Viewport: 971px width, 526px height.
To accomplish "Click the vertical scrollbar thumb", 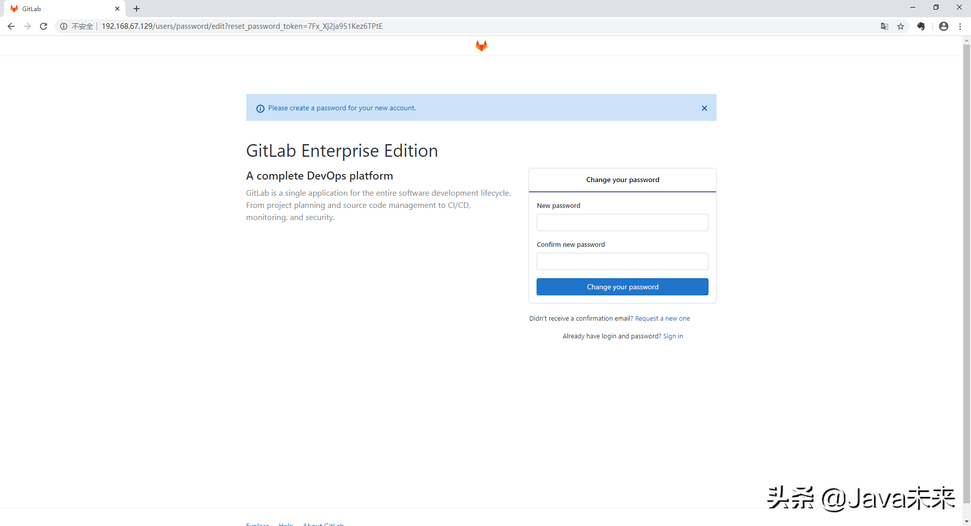I will pos(966,273).
